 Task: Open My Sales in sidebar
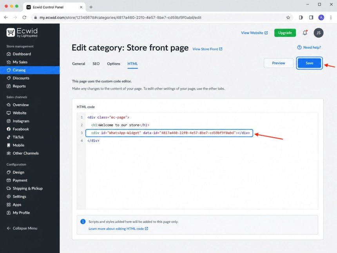click(20, 62)
